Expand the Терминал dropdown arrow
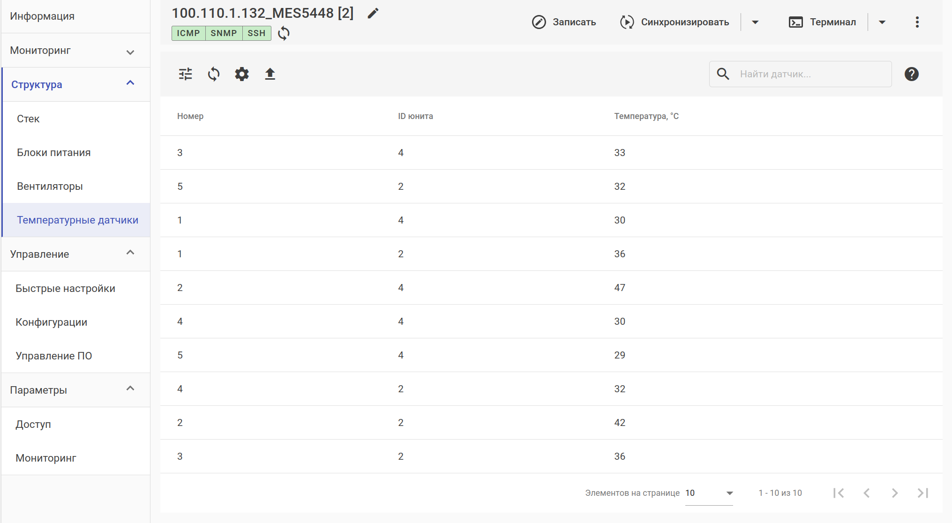 (x=882, y=22)
